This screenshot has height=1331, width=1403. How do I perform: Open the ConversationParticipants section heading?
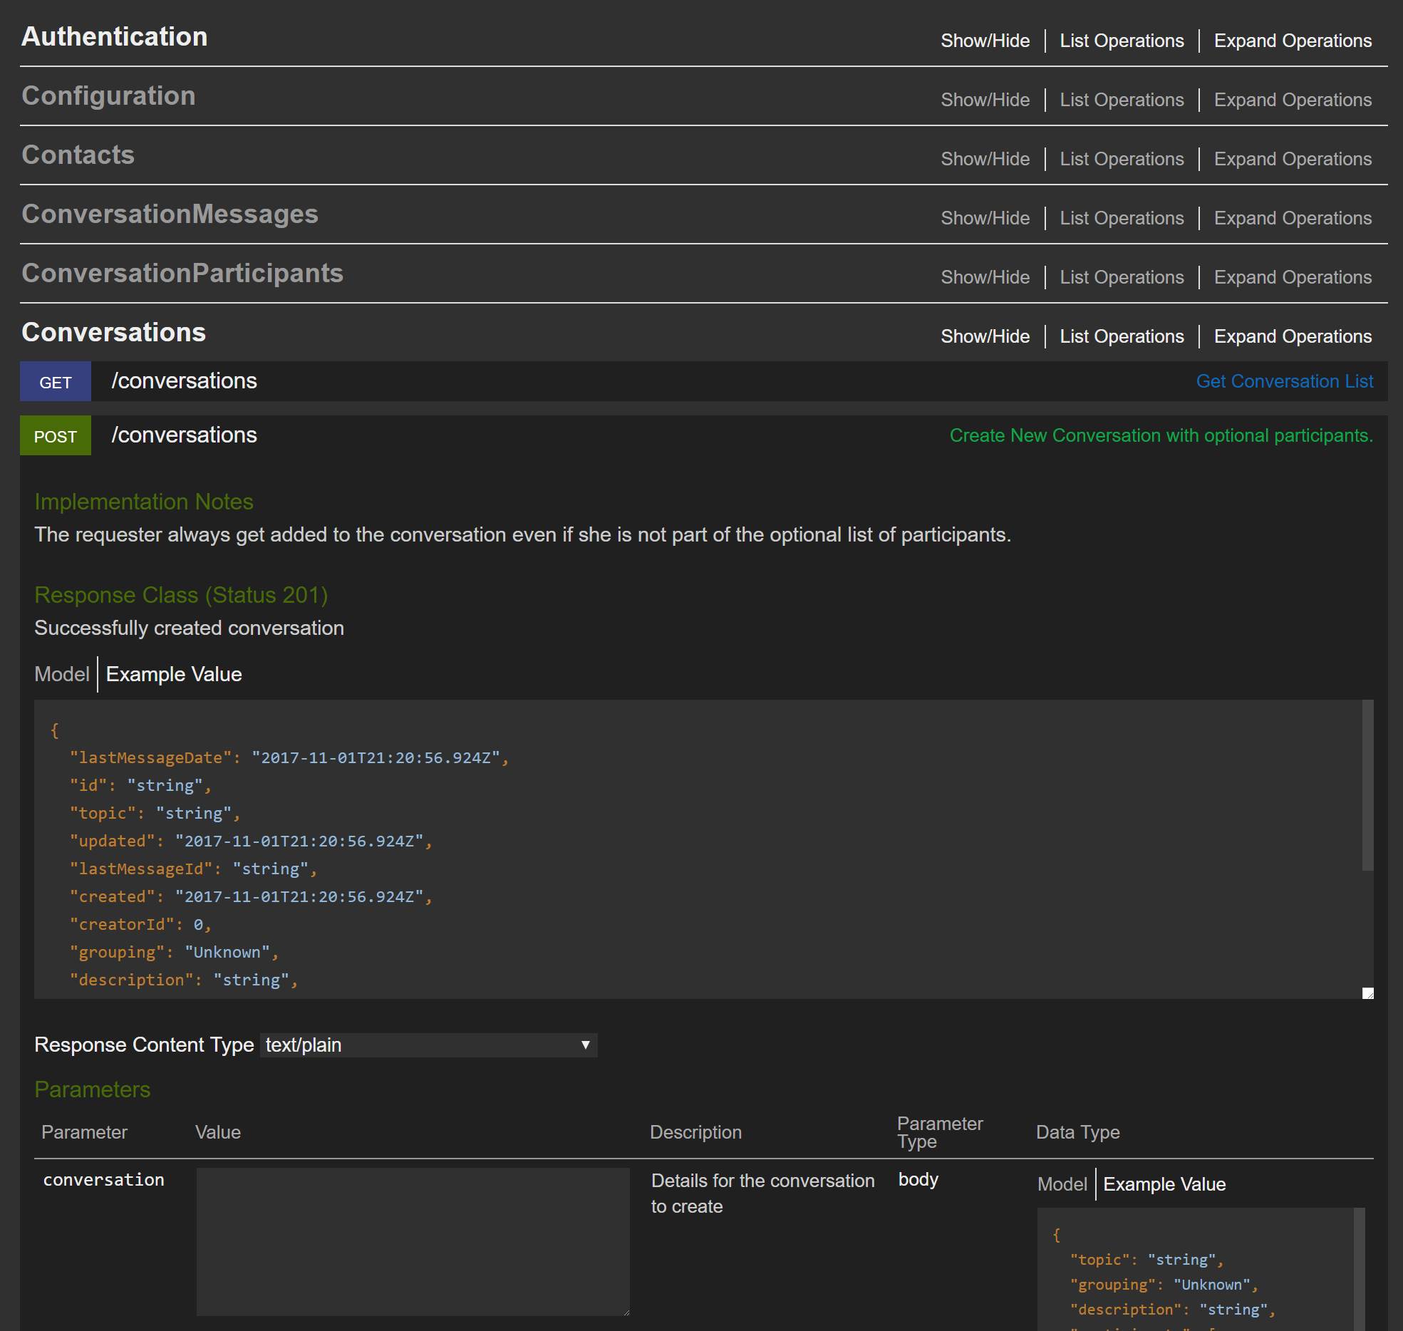(182, 273)
